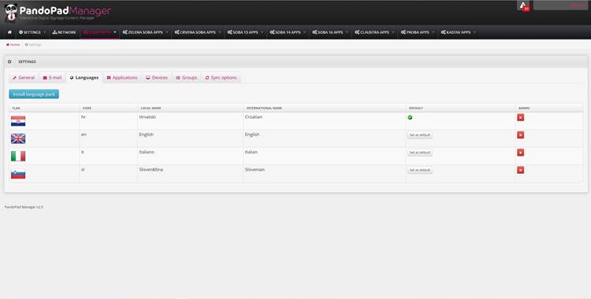The height and width of the screenshot is (299, 591).
Task: Set English as default language
Action: (420, 135)
